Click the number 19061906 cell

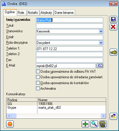(x=72, y=103)
